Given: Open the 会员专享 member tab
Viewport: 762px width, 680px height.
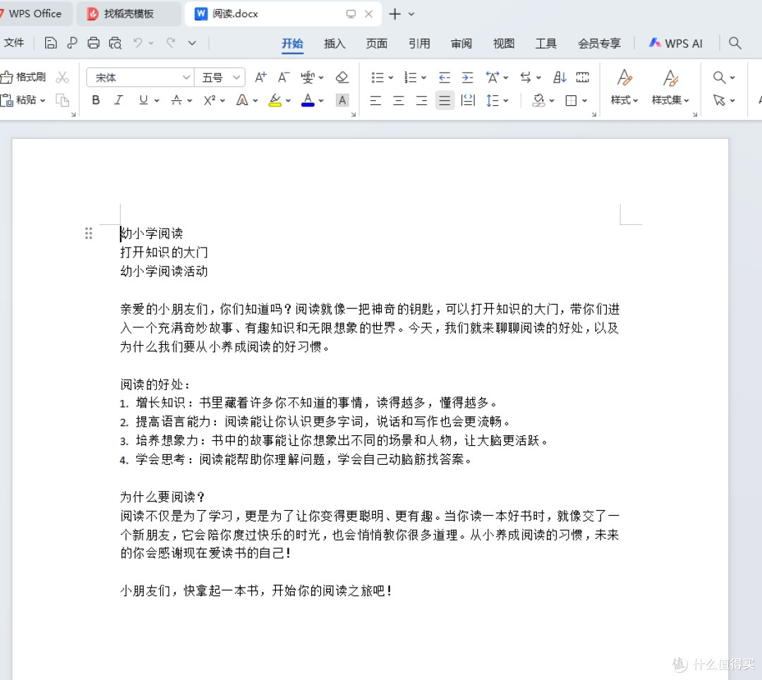Looking at the screenshot, I should pyautogui.click(x=599, y=43).
